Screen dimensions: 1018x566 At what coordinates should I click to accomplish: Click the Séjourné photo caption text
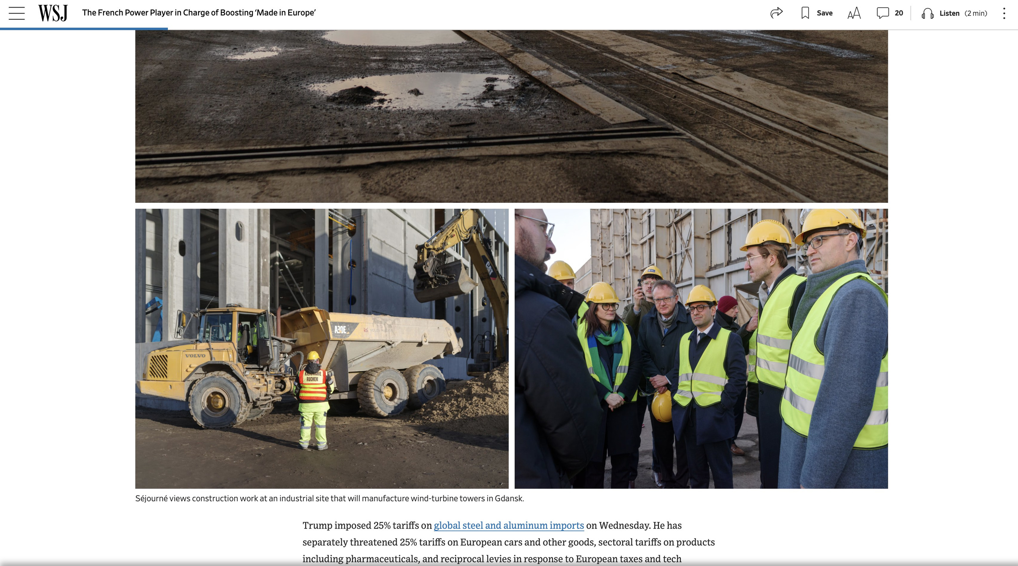click(x=329, y=498)
